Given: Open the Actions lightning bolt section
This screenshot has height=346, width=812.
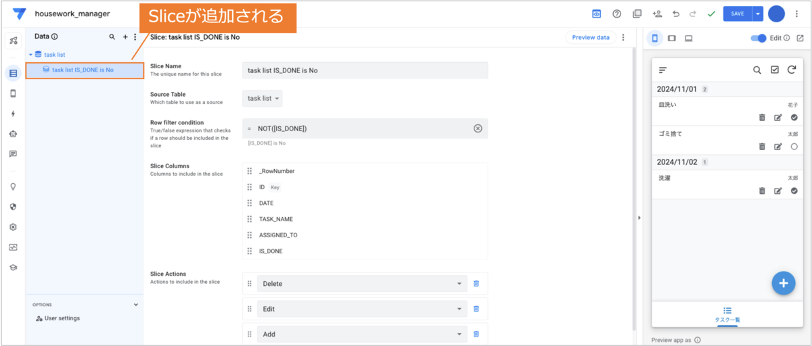Looking at the screenshot, I should [13, 114].
